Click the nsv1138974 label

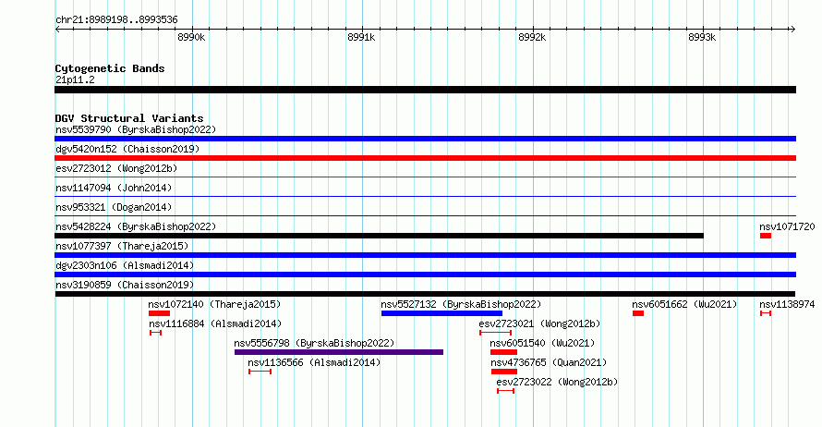pyautogui.click(x=787, y=304)
